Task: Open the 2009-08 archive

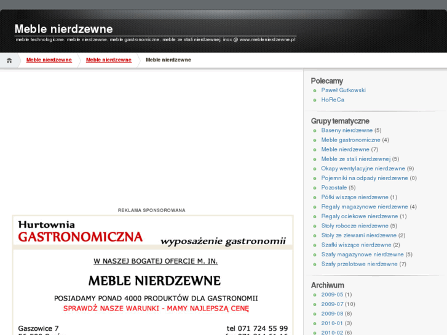Action: pyautogui.click(x=332, y=313)
